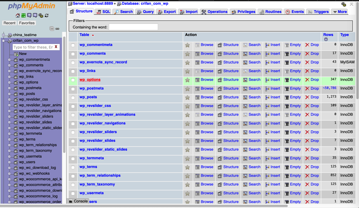Reload the navigation panel refresh icon
This screenshot has width=359, height=208.
pyautogui.click(x=47, y=15)
